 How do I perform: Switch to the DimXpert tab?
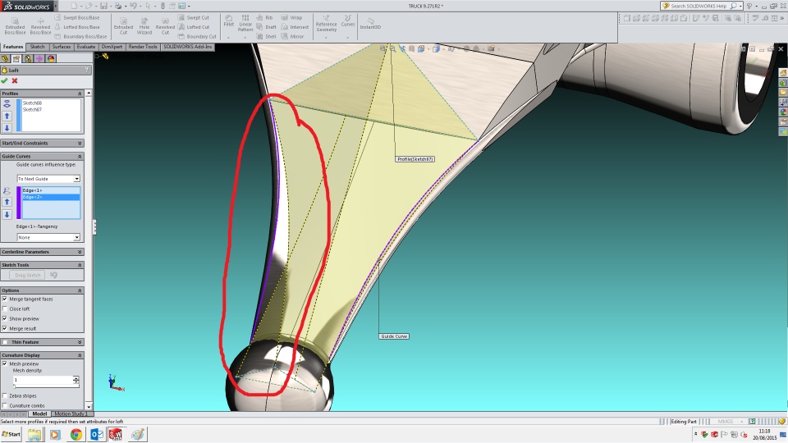point(112,47)
